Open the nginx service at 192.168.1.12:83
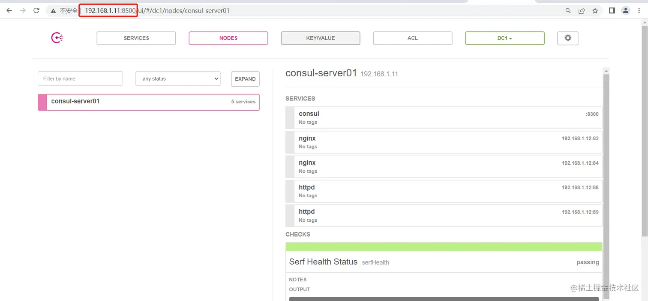Screen dimensions: 648x301 [444, 142]
